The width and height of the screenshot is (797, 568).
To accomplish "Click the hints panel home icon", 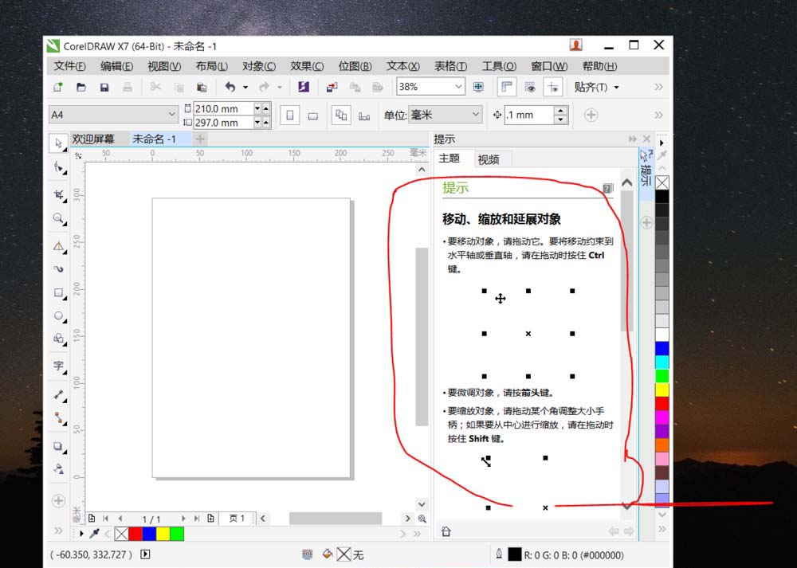I will [446, 531].
